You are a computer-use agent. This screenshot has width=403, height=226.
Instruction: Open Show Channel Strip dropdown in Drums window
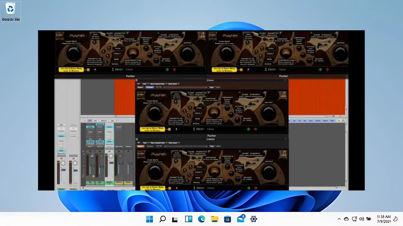[158, 84]
